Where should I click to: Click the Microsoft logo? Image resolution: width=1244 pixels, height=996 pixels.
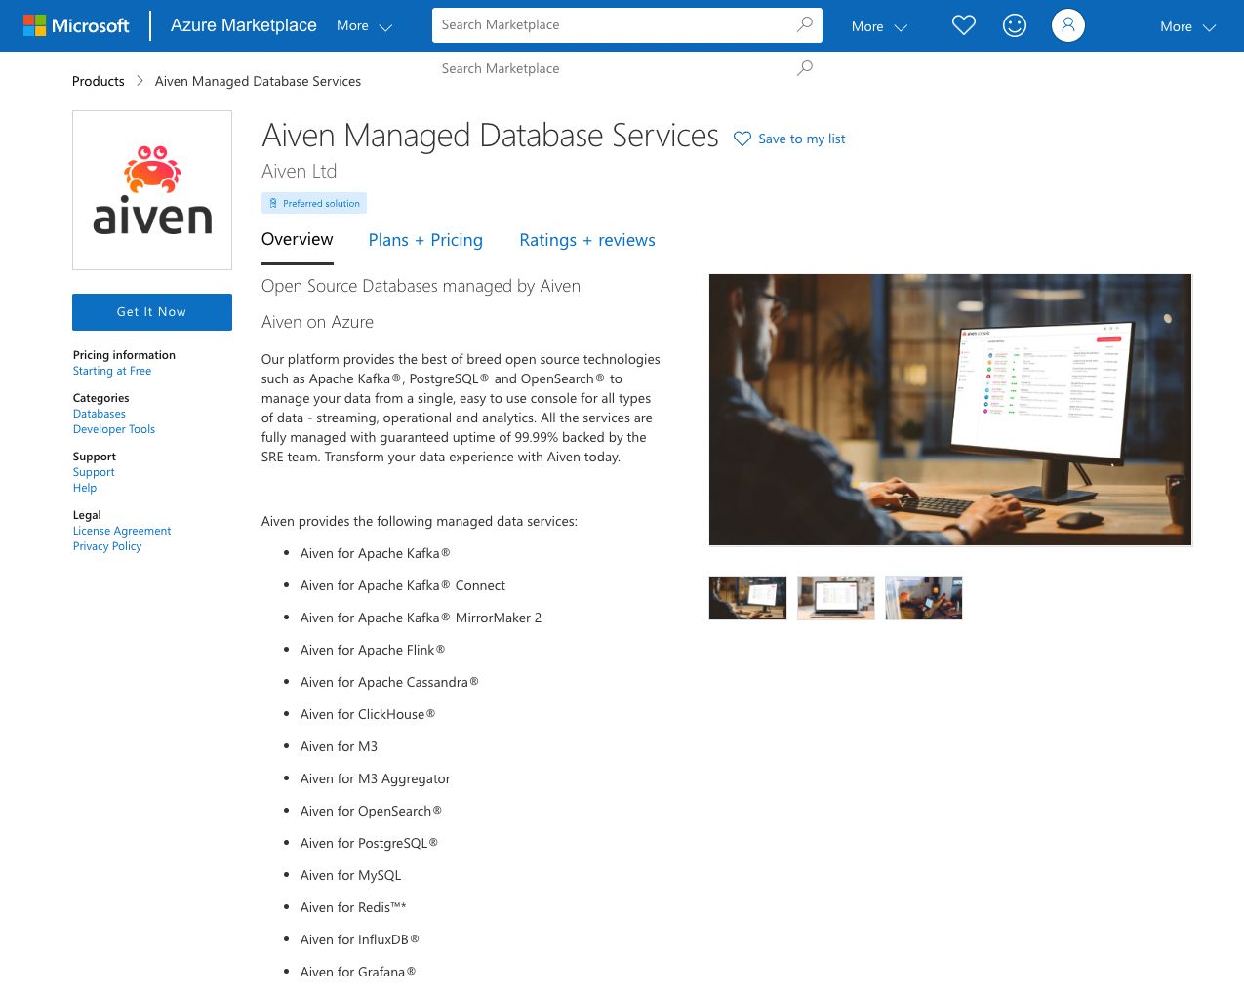tap(76, 25)
